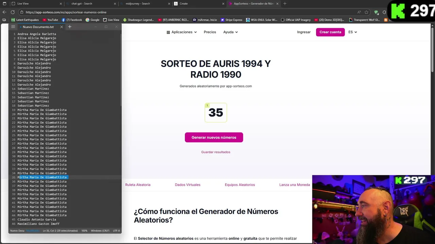Click the UTF-8 encoding indicator in Notepad
Viewport: 435px width, 244px height.
(116, 231)
